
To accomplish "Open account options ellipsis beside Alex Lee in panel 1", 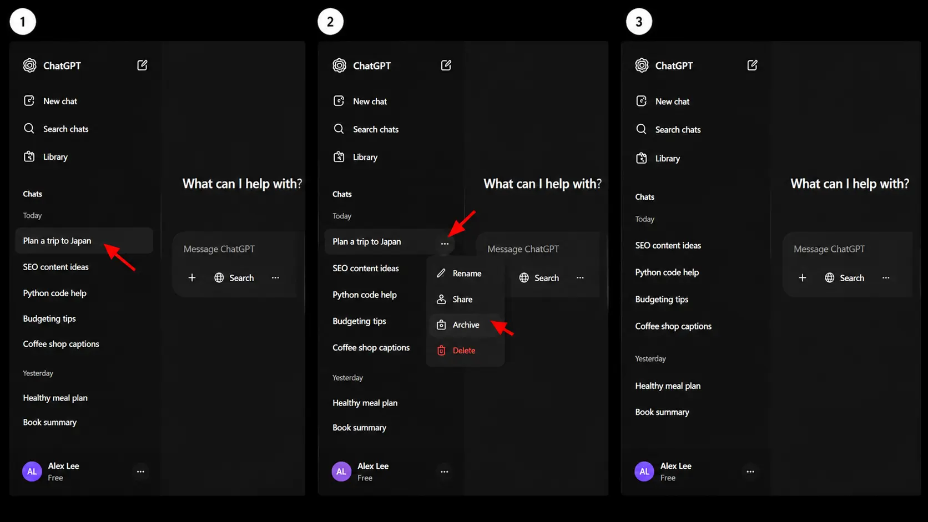I will pos(140,472).
